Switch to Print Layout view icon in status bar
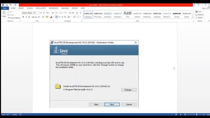Screen dimensions: 210x118 181,115
